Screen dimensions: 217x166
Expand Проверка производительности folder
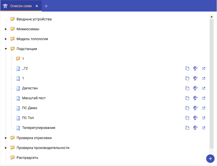click(x=6, y=148)
